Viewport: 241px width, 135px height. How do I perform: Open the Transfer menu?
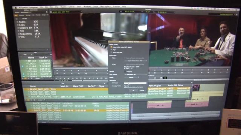tap(116, 7)
